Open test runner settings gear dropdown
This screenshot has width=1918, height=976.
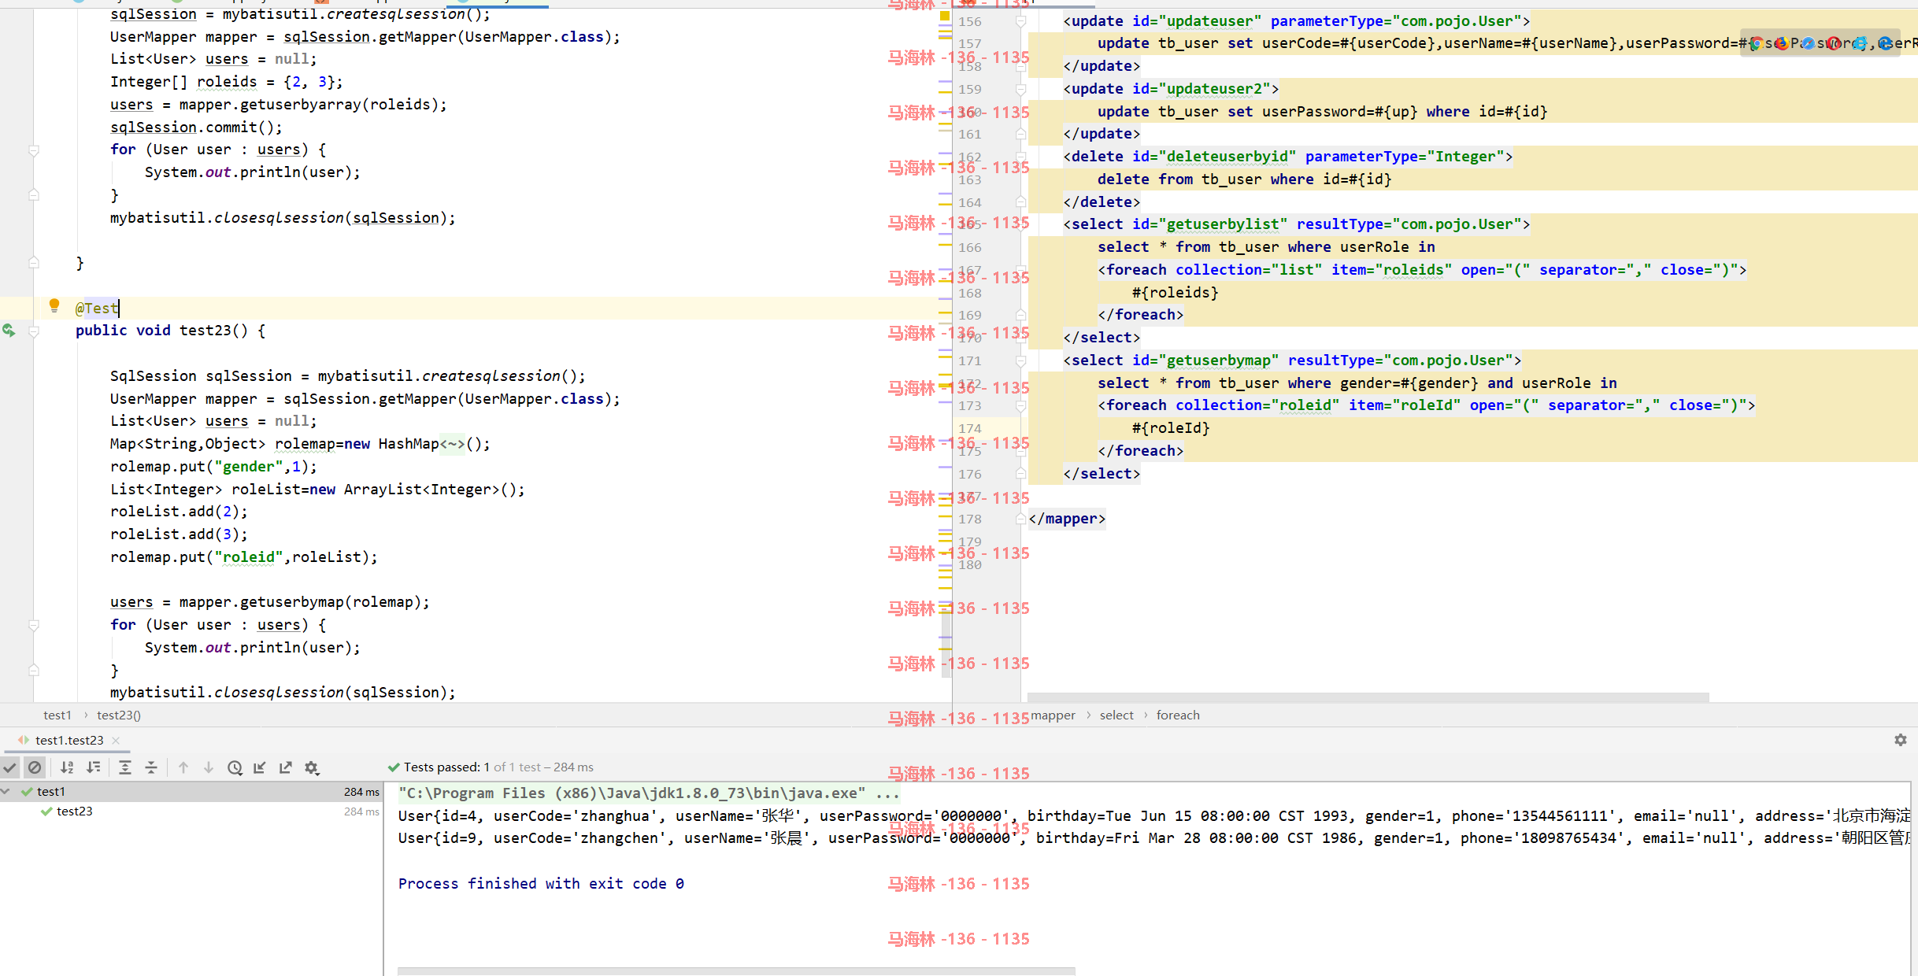(312, 767)
